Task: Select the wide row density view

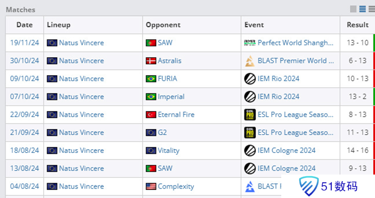Action: tap(371, 9)
